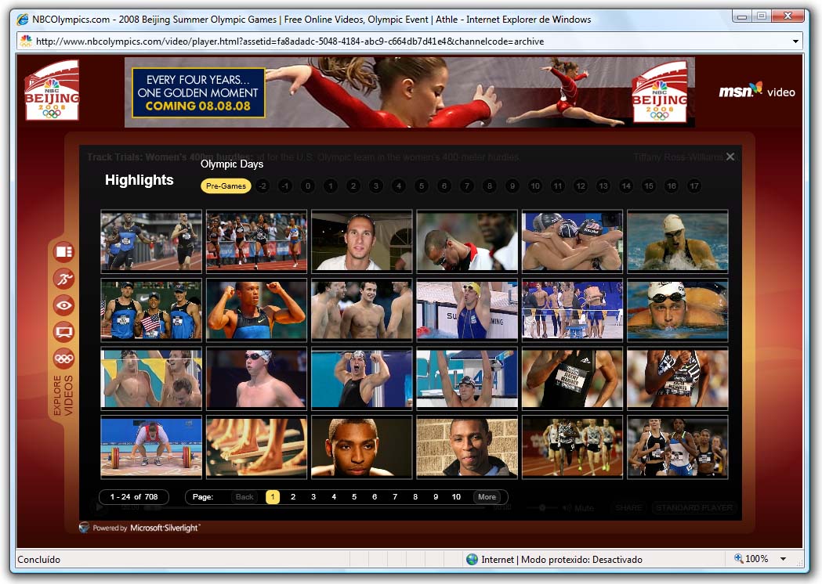Image resolution: width=822 pixels, height=584 pixels.
Task: Close the Highlights overlay with the X
Action: click(730, 157)
